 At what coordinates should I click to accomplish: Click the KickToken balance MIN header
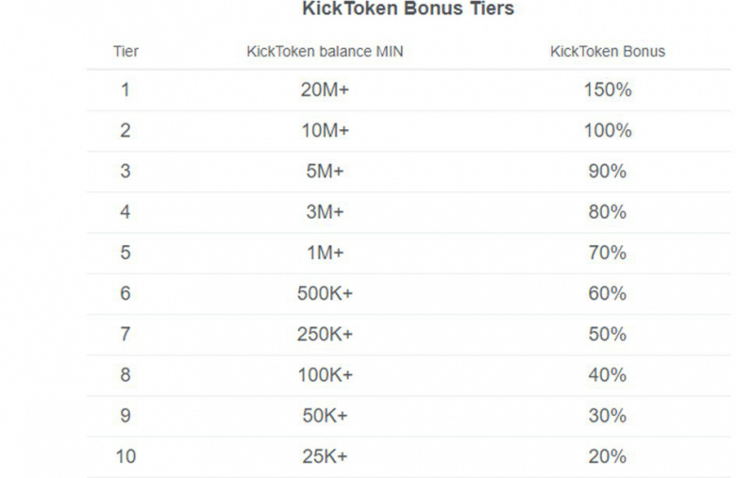click(x=325, y=51)
